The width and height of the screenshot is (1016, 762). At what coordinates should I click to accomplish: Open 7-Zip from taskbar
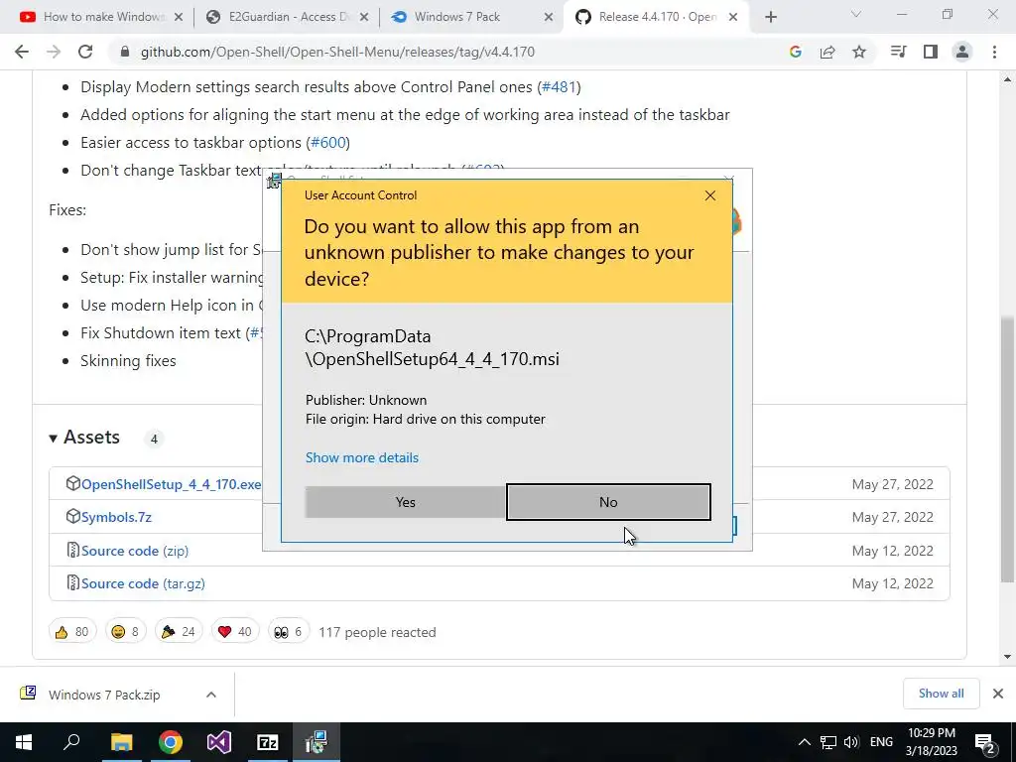coord(268,742)
